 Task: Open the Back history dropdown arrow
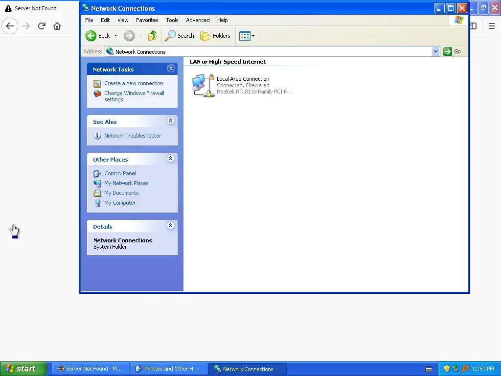point(115,36)
